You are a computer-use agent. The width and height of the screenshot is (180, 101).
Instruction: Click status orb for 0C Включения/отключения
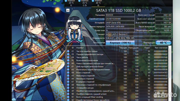[68, 60]
